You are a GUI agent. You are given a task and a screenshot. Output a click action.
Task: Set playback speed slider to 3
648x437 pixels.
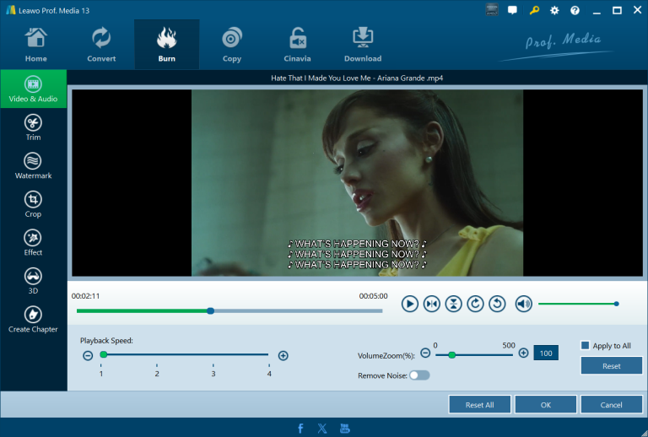pos(213,354)
